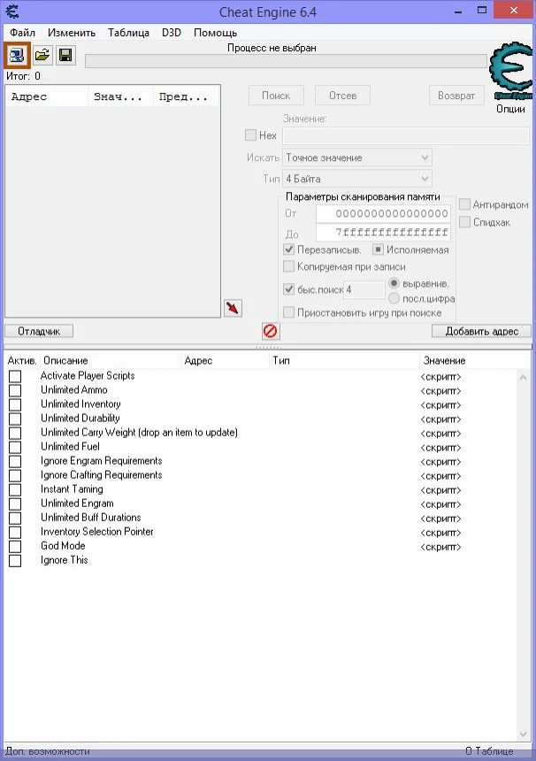The height and width of the screenshot is (761, 536).
Task: Select Inventory Selection Pointer row text
Action: (97, 532)
